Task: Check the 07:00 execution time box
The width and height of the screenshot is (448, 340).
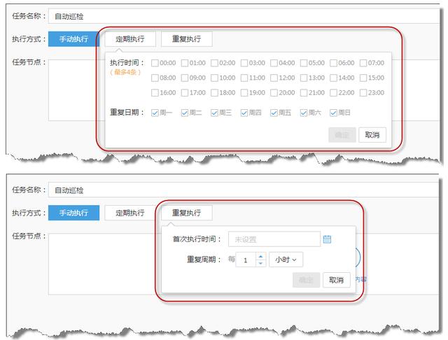Action: pyautogui.click(x=363, y=63)
